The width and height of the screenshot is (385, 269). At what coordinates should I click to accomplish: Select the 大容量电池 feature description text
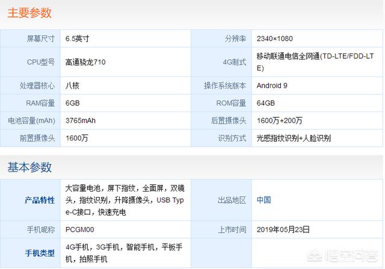(125, 200)
